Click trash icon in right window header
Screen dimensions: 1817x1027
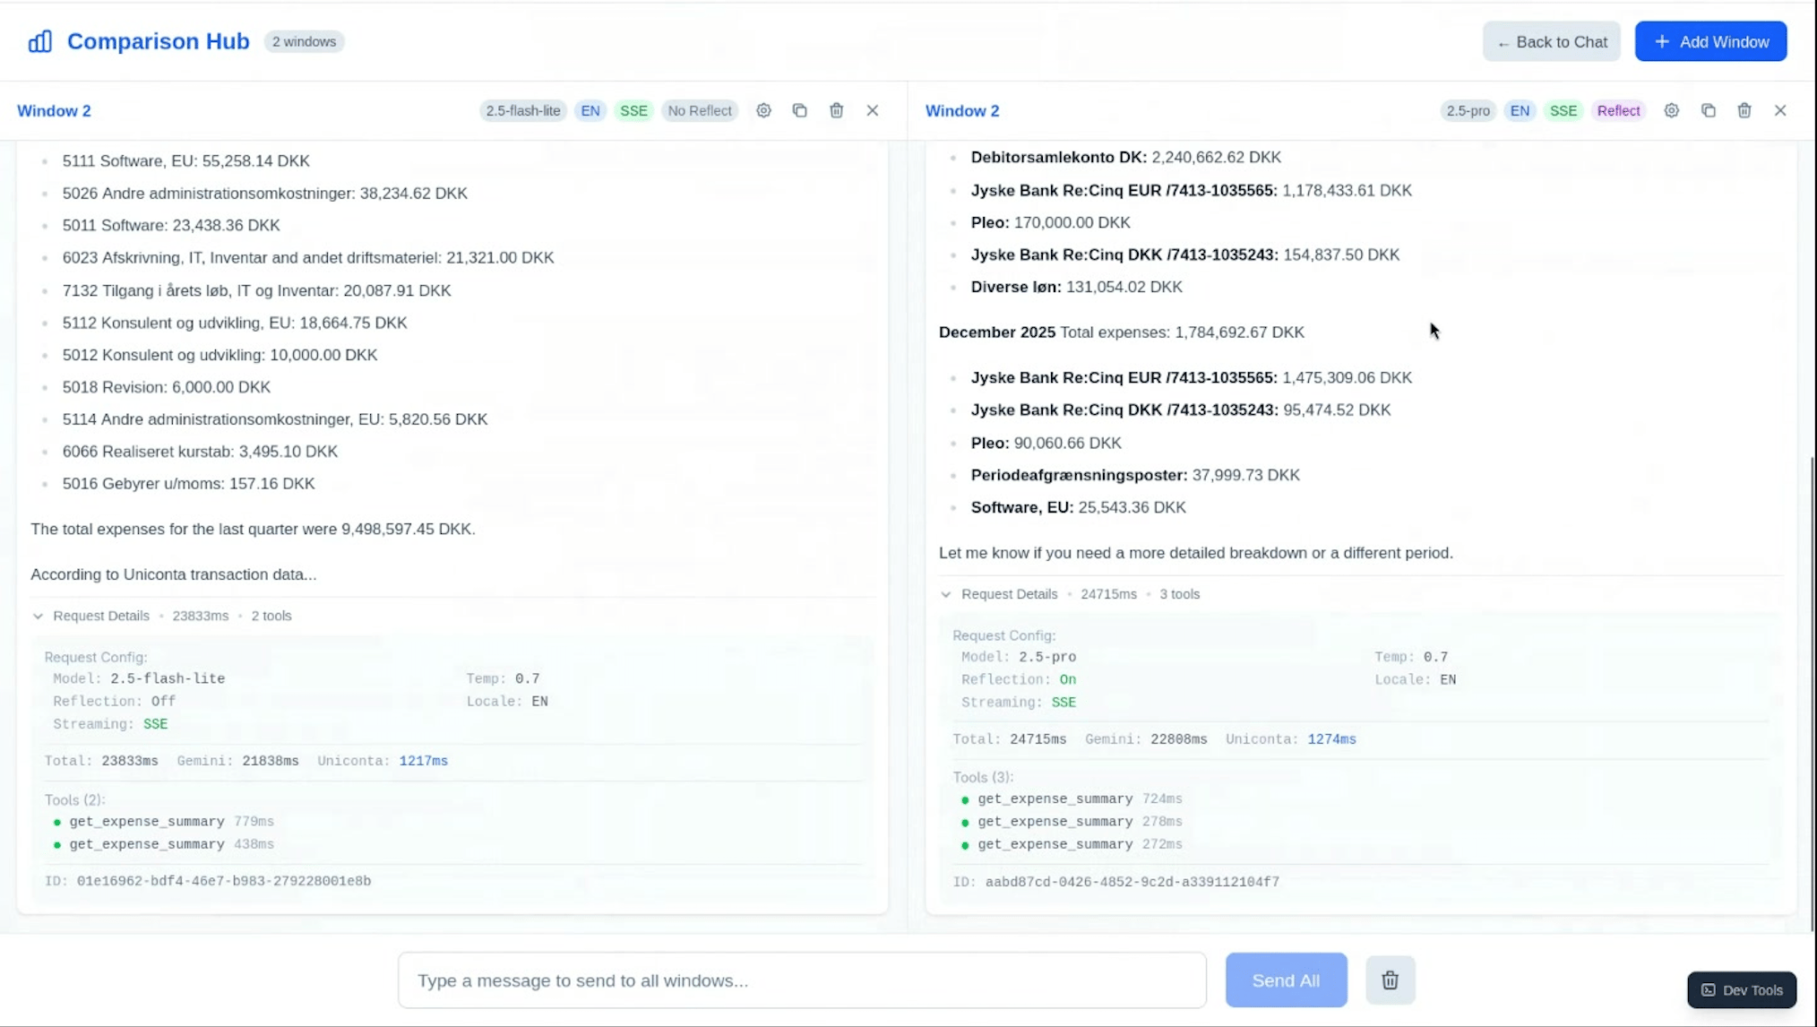pyautogui.click(x=1744, y=110)
